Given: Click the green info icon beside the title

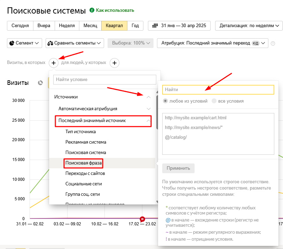Looking at the screenshot, I should (x=92, y=10).
